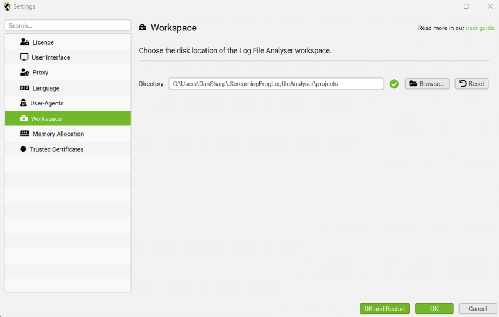The image size is (499, 317).
Task: Click the User-Agents spy icon
Action: [x=23, y=103]
